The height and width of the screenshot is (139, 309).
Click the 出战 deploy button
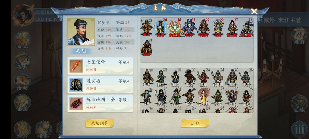pos(195,123)
